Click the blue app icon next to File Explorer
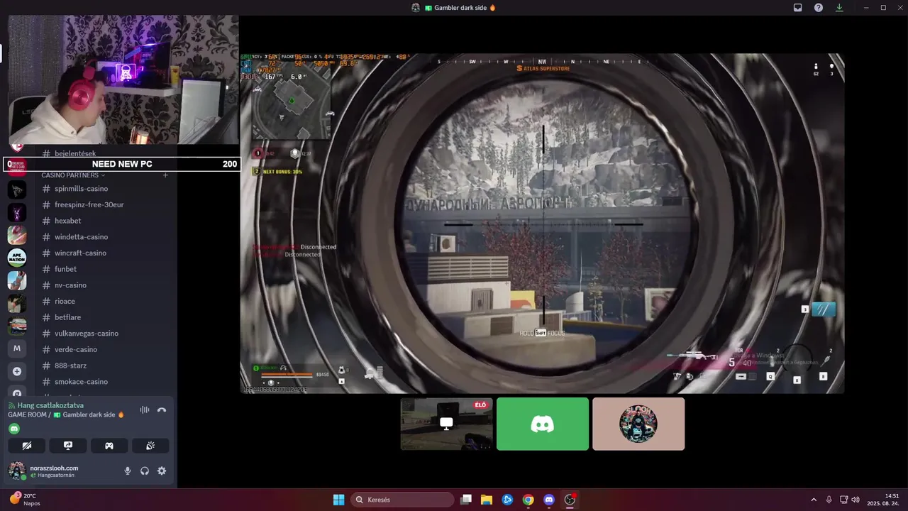 point(507,500)
